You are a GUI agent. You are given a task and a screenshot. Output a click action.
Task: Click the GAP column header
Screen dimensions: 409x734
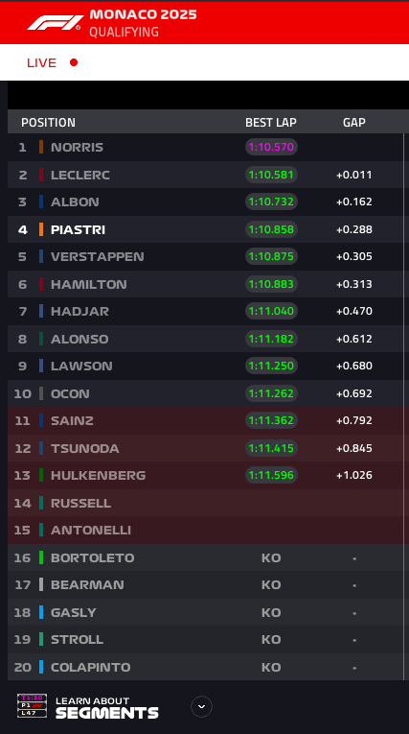coord(354,122)
